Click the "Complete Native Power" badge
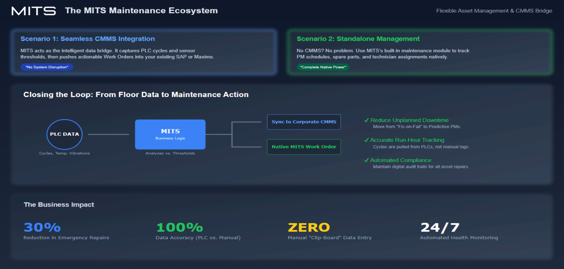The height and width of the screenshot is (269, 564). pyautogui.click(x=323, y=67)
